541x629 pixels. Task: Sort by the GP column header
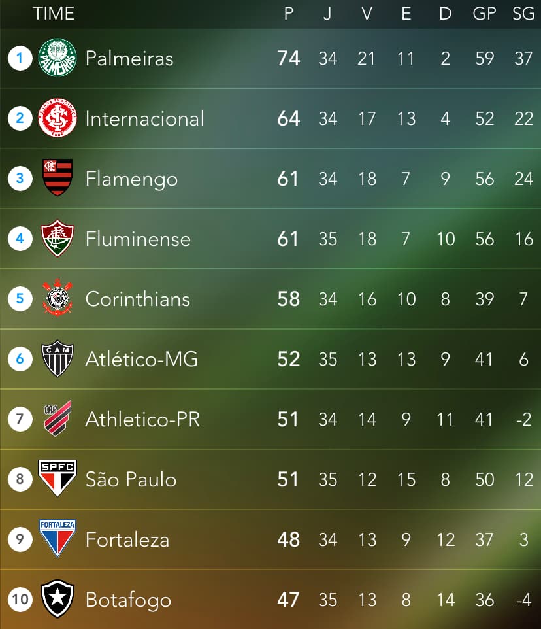tap(484, 14)
